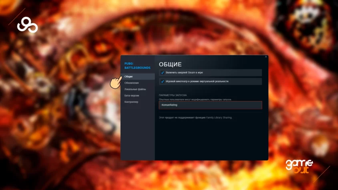Click the Family Library Sharing notice text
The image size is (338, 190).
coord(195,118)
